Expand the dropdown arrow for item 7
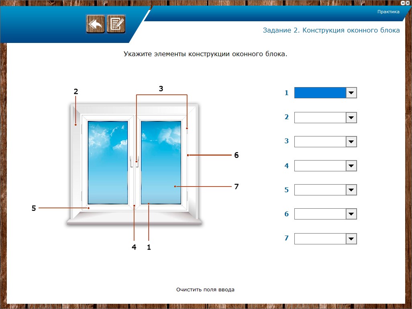Screen dimensions: 412x309 351,239
